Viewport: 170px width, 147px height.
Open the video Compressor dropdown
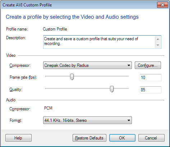87,65
